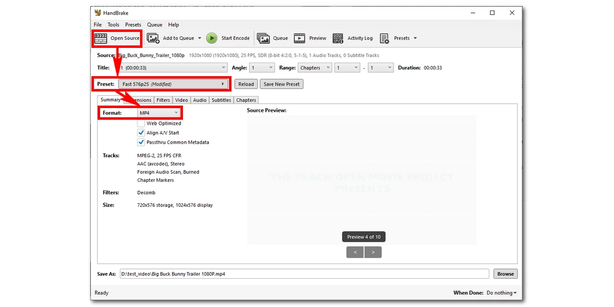Open the Queue menu in menu bar

[155, 25]
